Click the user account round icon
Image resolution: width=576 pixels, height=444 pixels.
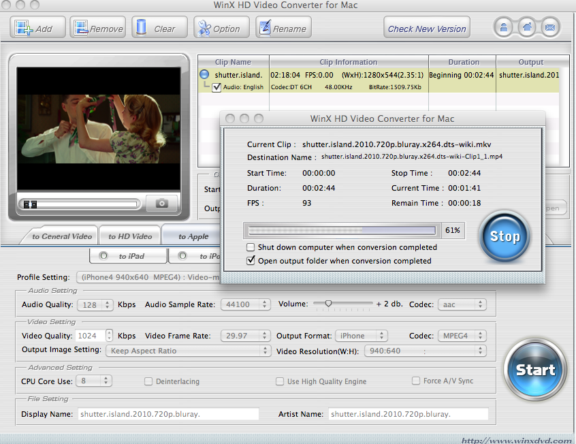504,27
